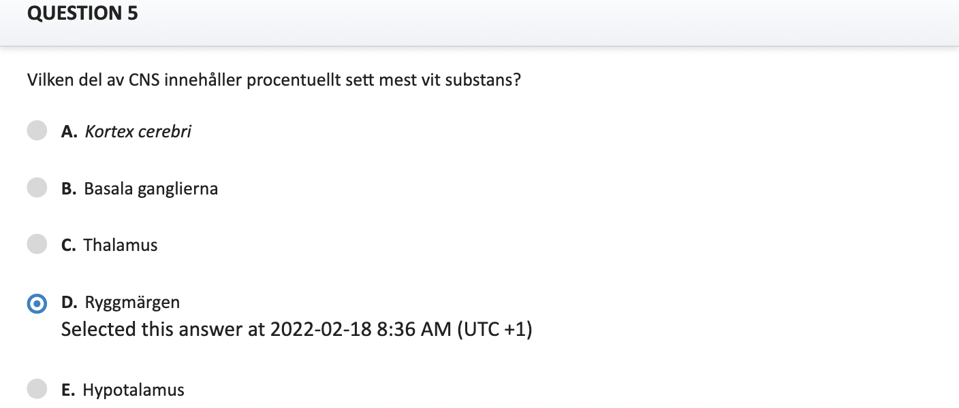Select the radio button for Kortex cerebri

[x=37, y=131]
